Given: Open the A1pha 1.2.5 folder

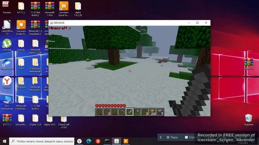Looking at the screenshot, I should point(35,120).
